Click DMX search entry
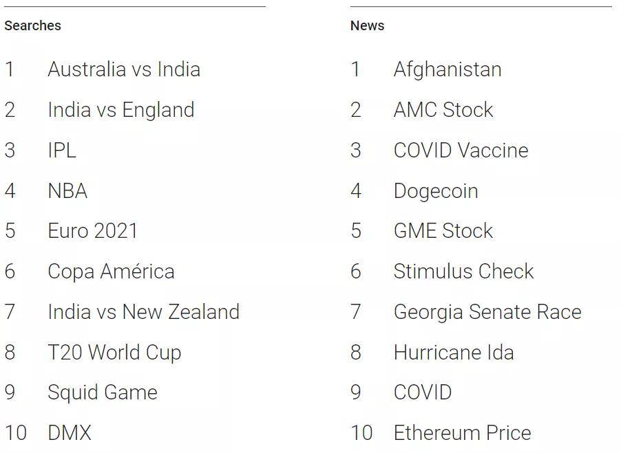The image size is (621, 453). [x=70, y=433]
